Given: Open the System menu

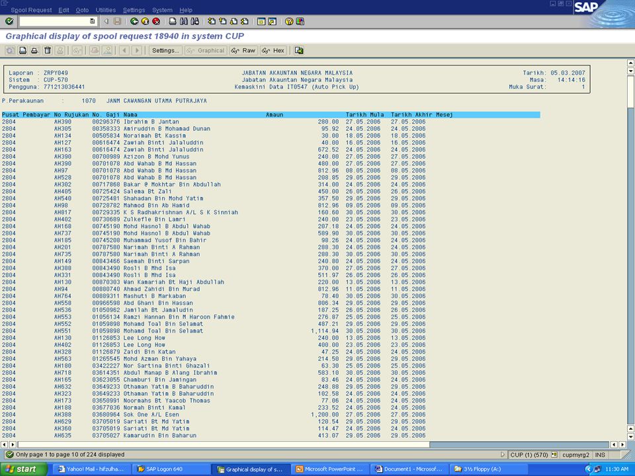Looking at the screenshot, I should (x=162, y=10).
